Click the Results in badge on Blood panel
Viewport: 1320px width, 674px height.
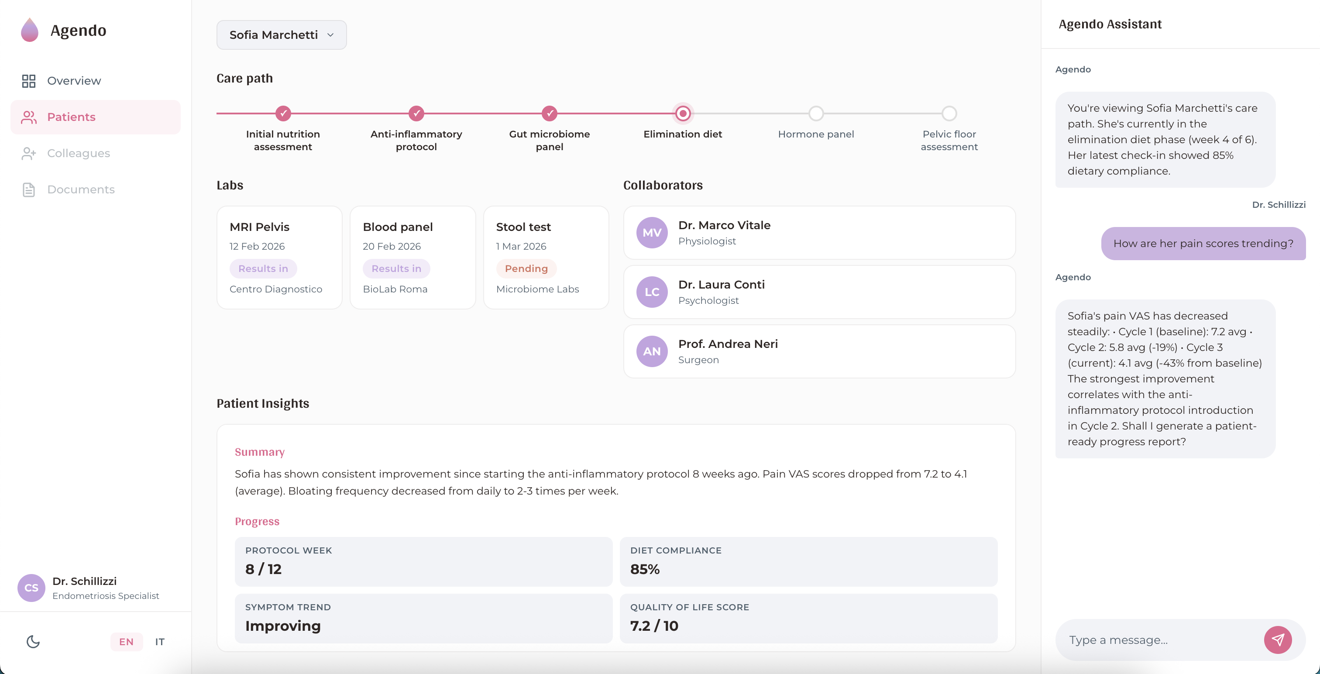396,268
